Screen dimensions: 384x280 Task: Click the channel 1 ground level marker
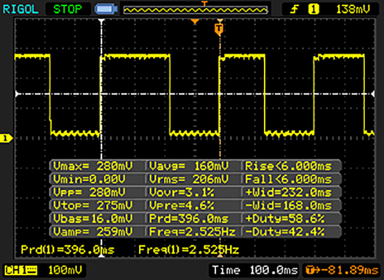[x=6, y=139]
